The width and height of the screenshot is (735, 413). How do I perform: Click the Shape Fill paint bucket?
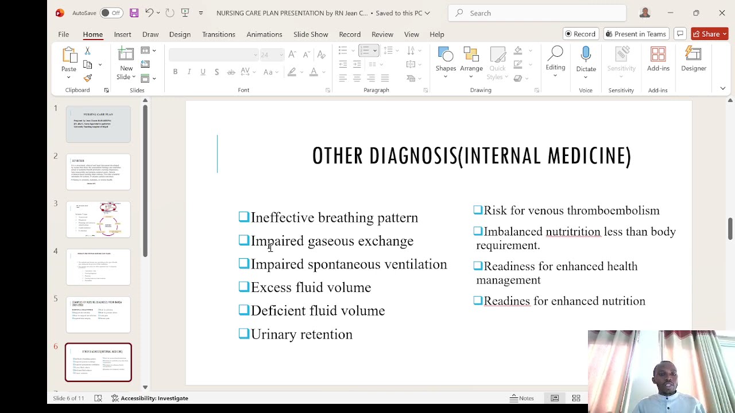pos(518,50)
